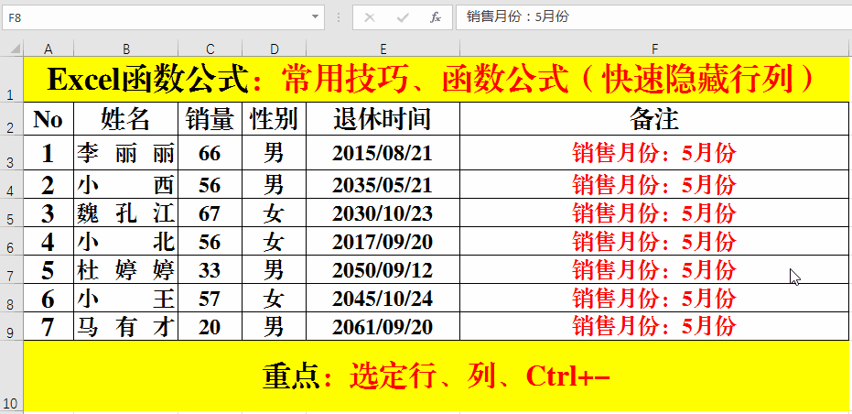Select row 3 header
Image resolution: width=852 pixels, height=414 pixels.
[x=11, y=152]
